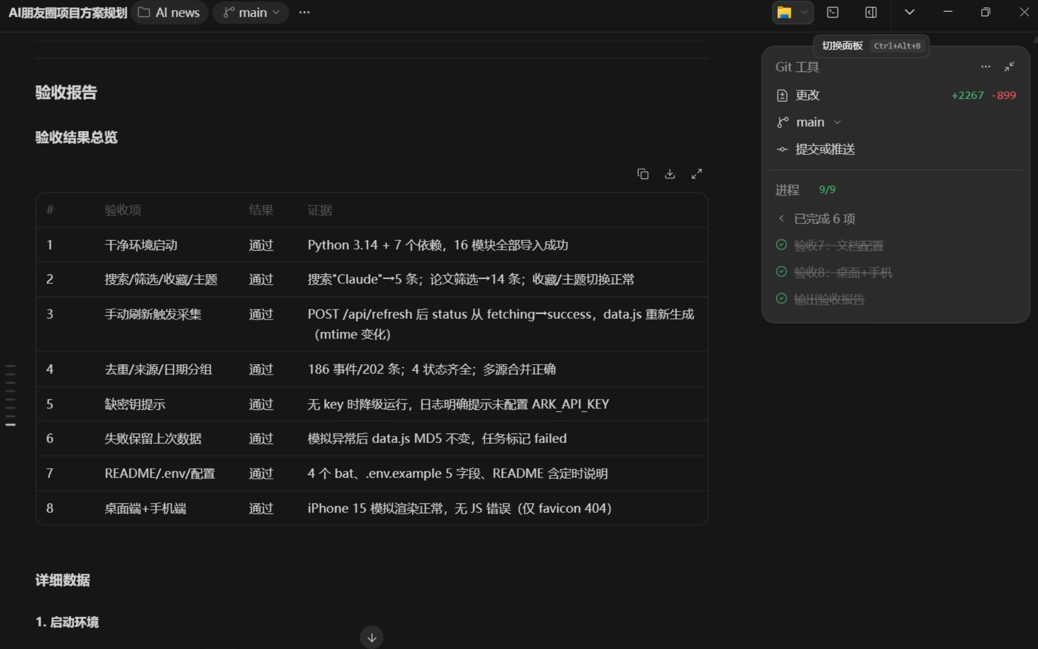The image size is (1038, 649).
Task: Click the title bar downward chevron
Action: point(909,12)
